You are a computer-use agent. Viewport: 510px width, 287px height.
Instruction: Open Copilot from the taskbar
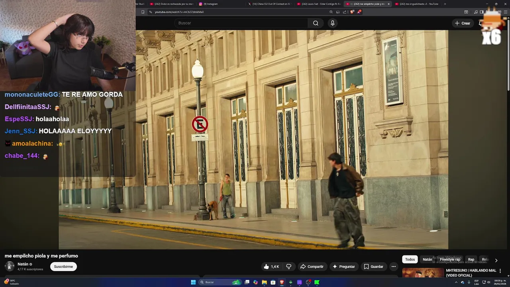click(x=255, y=282)
